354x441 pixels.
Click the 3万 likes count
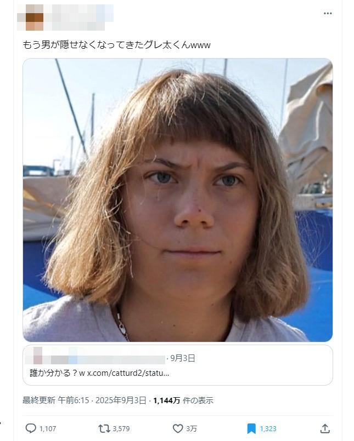pyautogui.click(x=191, y=429)
